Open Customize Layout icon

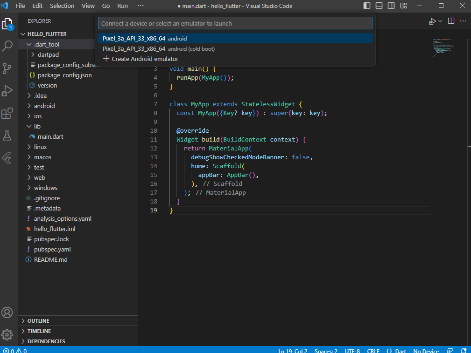403,6
